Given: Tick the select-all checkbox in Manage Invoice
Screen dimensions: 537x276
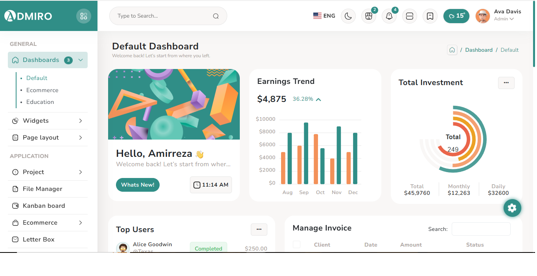Looking at the screenshot, I should point(296,244).
